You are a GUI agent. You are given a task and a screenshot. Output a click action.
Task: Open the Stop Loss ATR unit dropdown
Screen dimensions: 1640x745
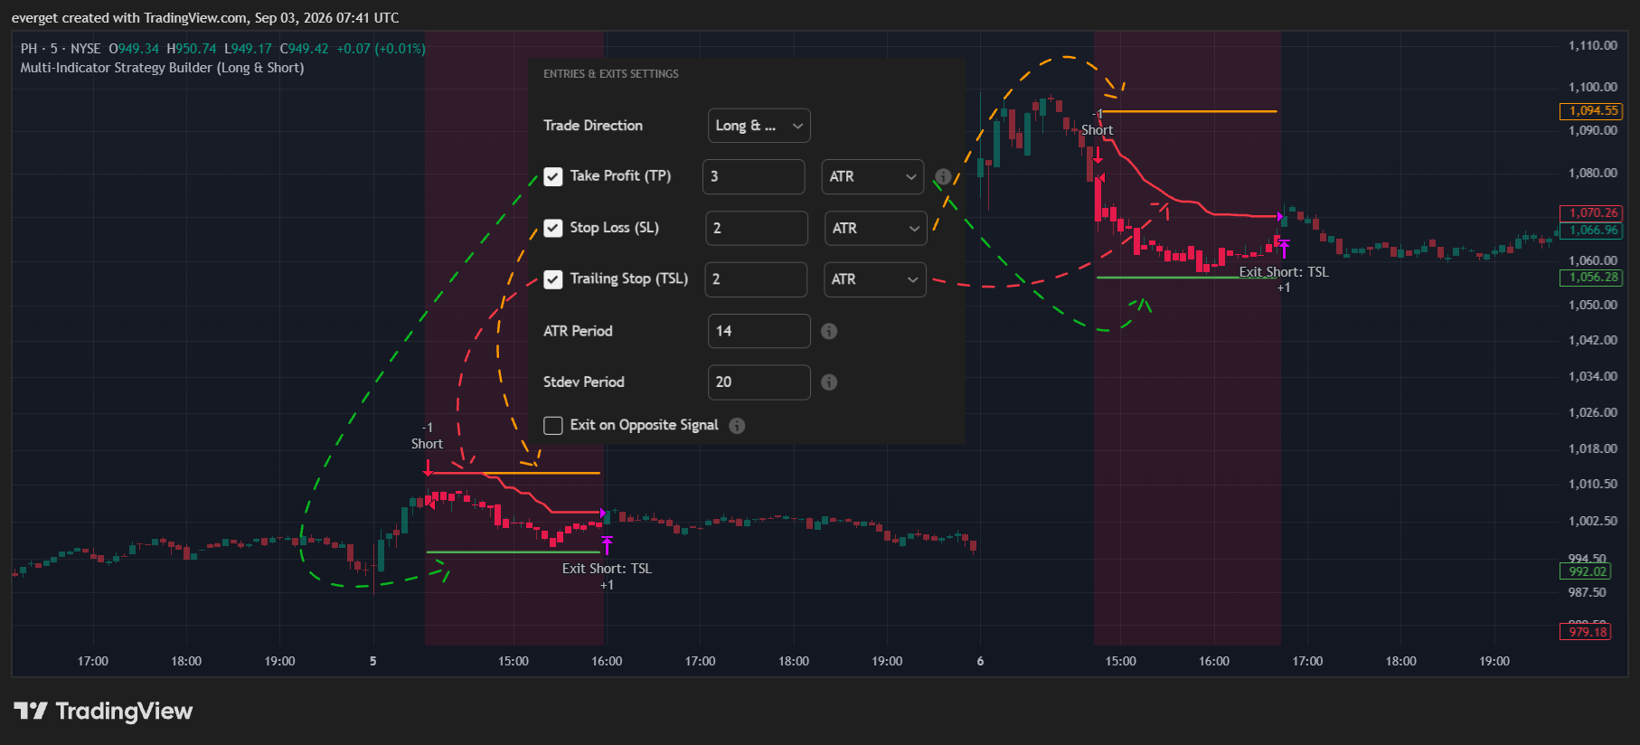[x=875, y=228]
